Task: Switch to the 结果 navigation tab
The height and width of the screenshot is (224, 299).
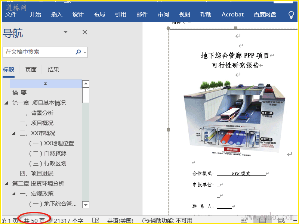Action: tap(53, 70)
